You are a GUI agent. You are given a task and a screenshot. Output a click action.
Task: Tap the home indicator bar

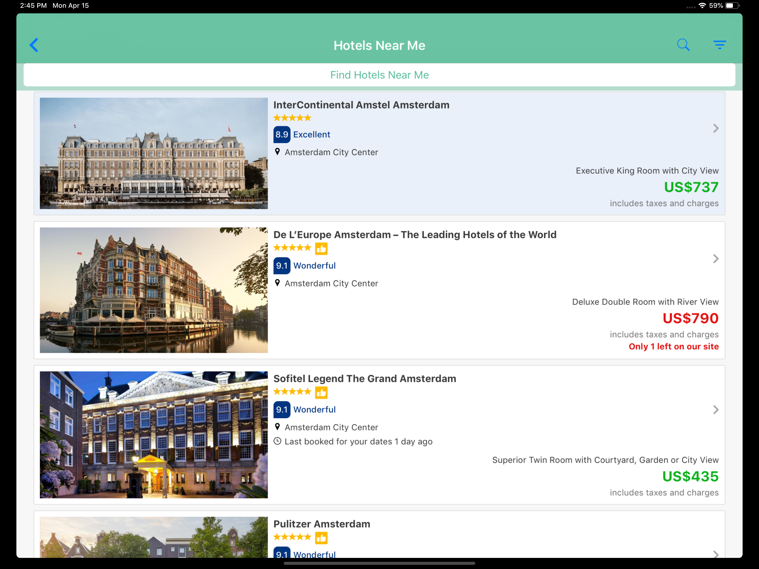click(x=379, y=563)
